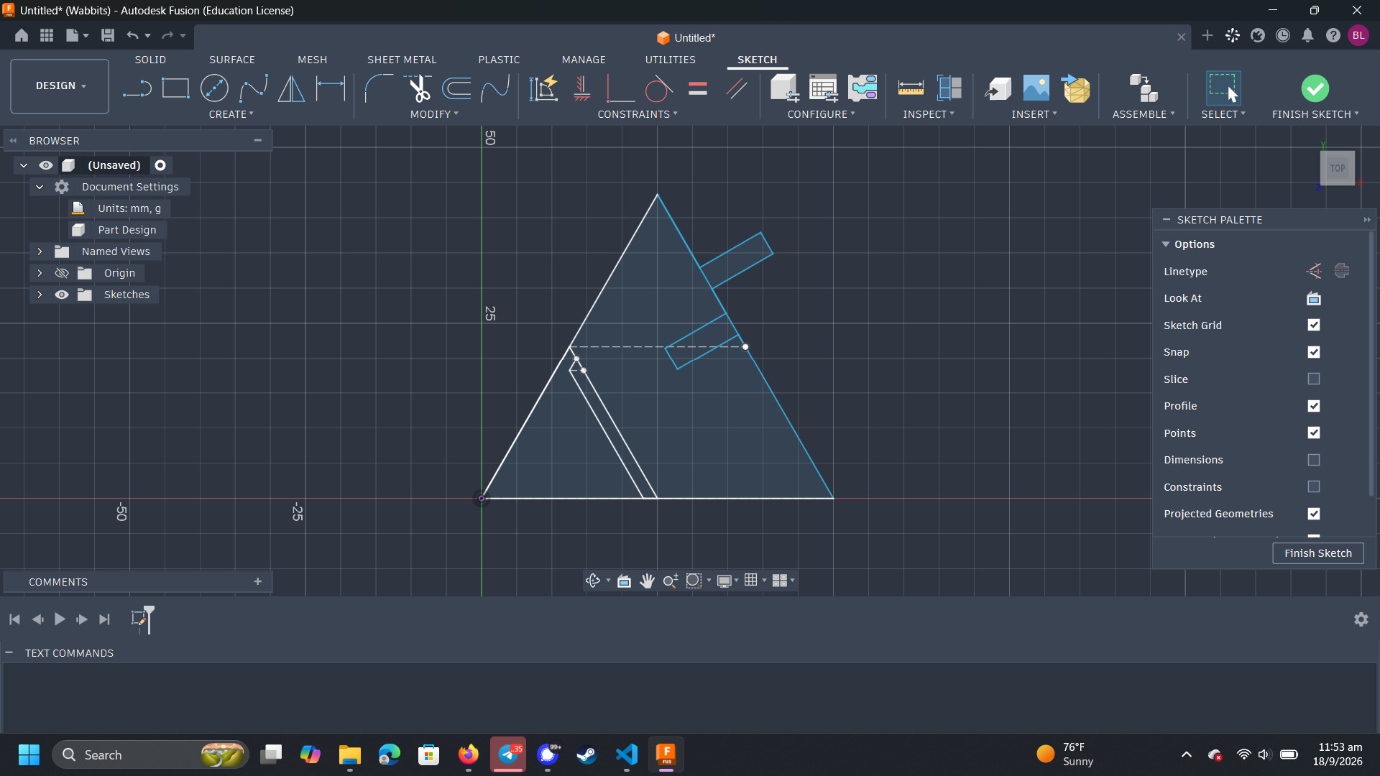The width and height of the screenshot is (1380, 776).
Task: Enable the Dimensions checkbox
Action: pos(1314,460)
